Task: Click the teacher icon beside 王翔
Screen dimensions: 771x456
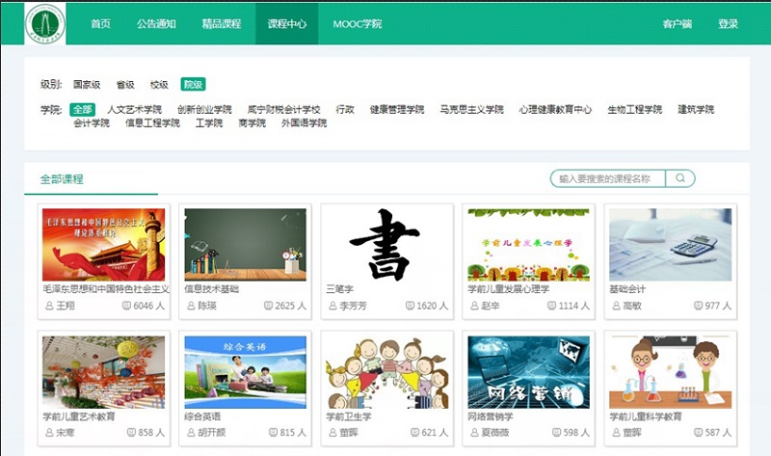Action: 49,307
